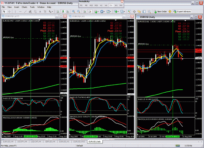Screen dimensions: 204x148
Task: Open the Market Watch window
Action: (129, 11)
